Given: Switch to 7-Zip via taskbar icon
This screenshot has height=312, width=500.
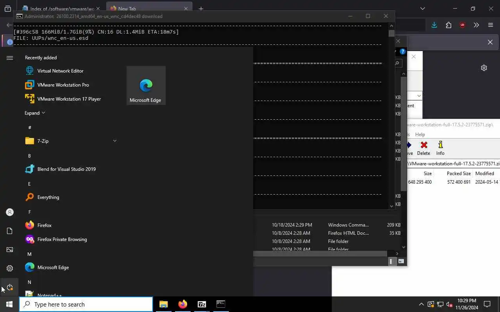Looking at the screenshot, I should (202, 304).
